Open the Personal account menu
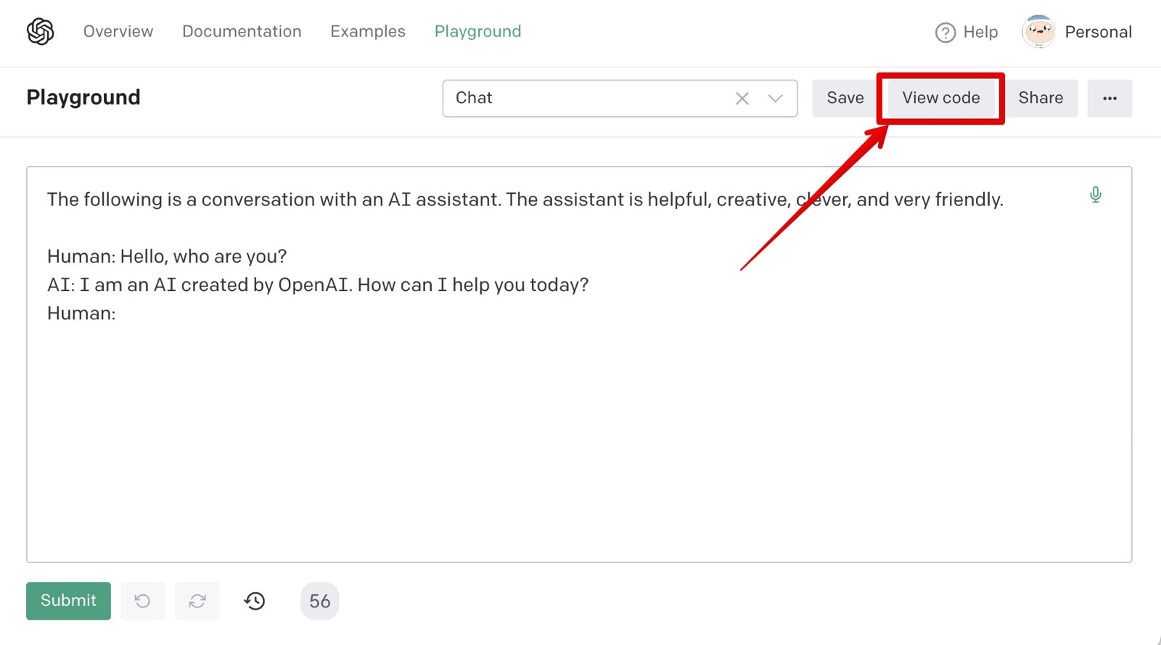This screenshot has height=645, width=1161. pyautogui.click(x=1098, y=33)
